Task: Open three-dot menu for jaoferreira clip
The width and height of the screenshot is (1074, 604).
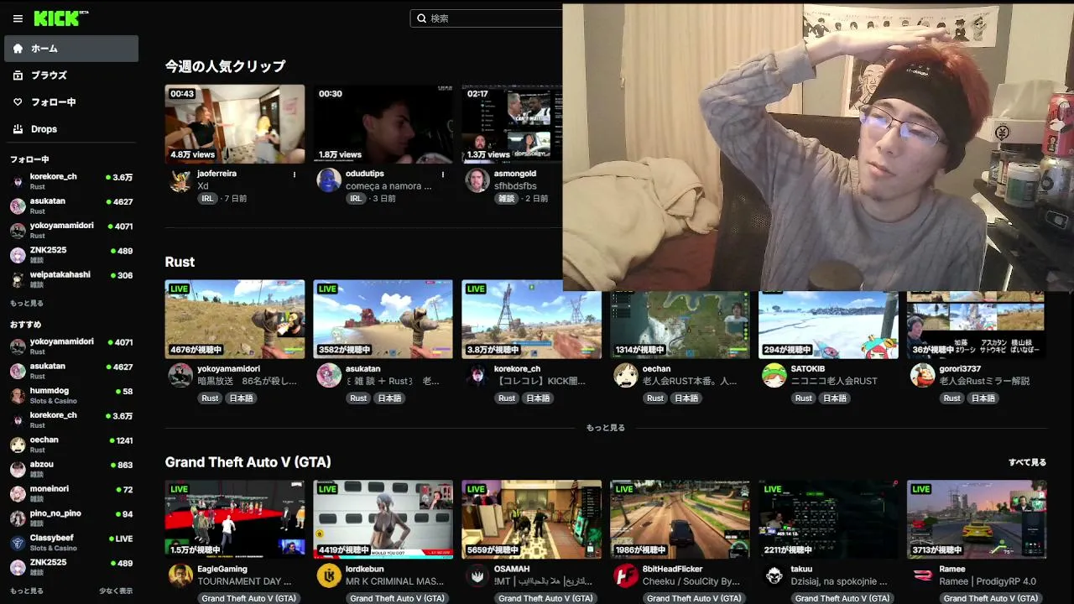Action: click(x=295, y=174)
